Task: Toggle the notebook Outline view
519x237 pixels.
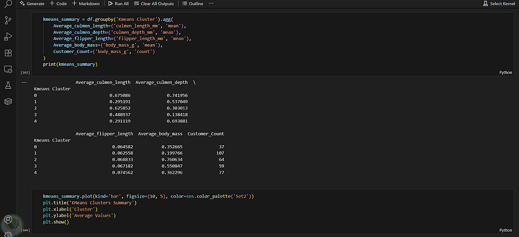Action: pos(193,4)
